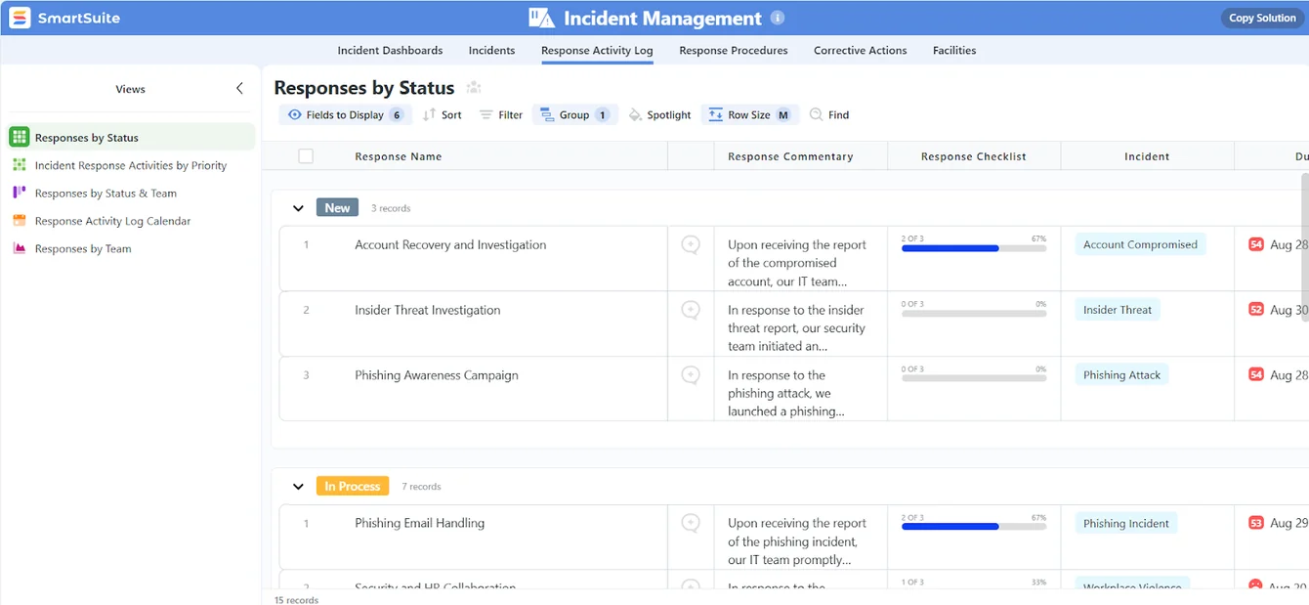Open the Responses by Status grid view
1309x605 pixels.
coord(132,137)
